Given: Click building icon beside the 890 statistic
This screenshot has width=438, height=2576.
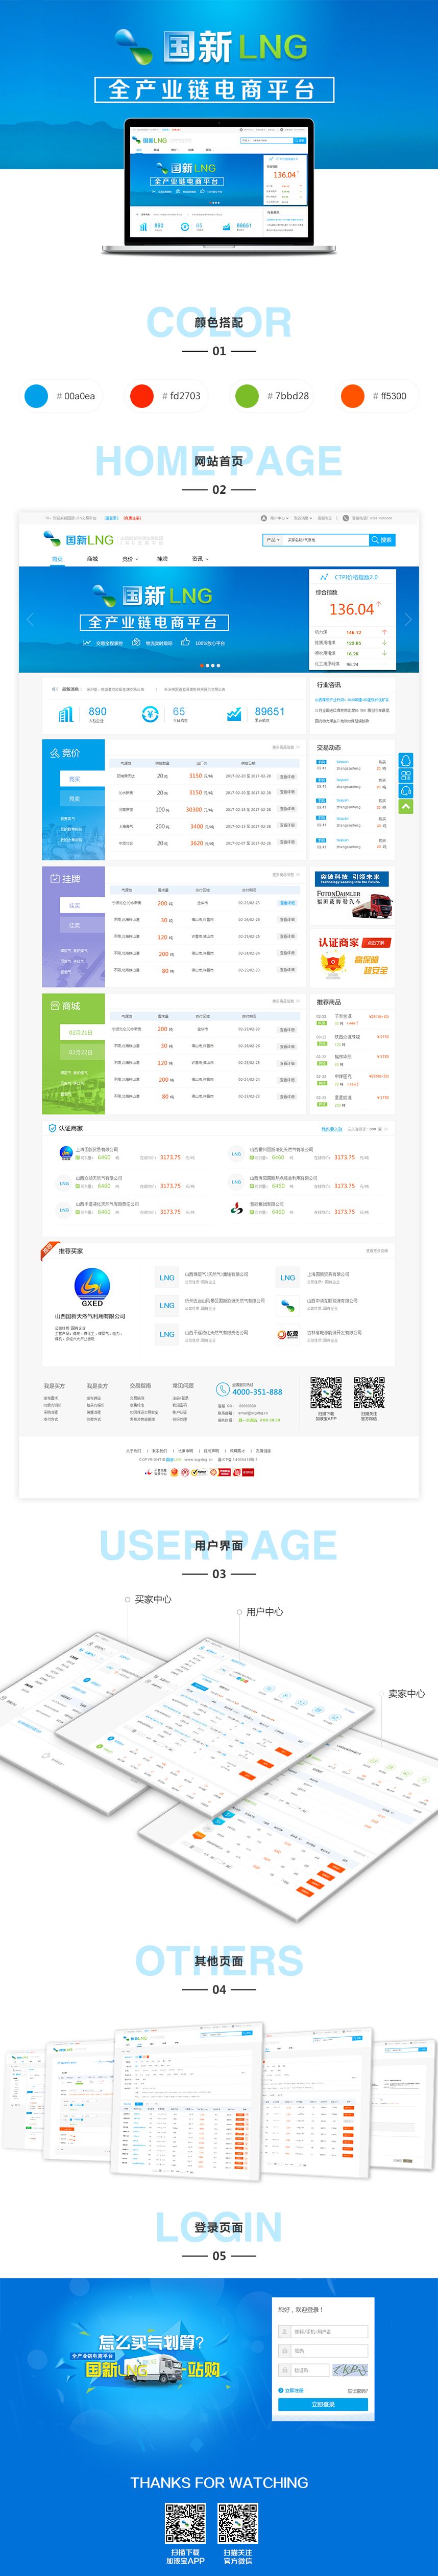Looking at the screenshot, I should click(x=66, y=714).
